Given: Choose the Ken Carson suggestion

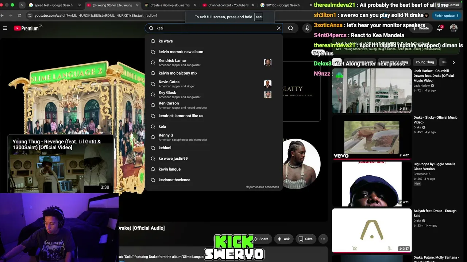Looking at the screenshot, I should [214, 105].
